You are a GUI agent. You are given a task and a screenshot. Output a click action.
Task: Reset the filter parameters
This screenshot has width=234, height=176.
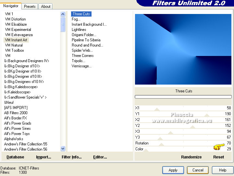(218, 157)
